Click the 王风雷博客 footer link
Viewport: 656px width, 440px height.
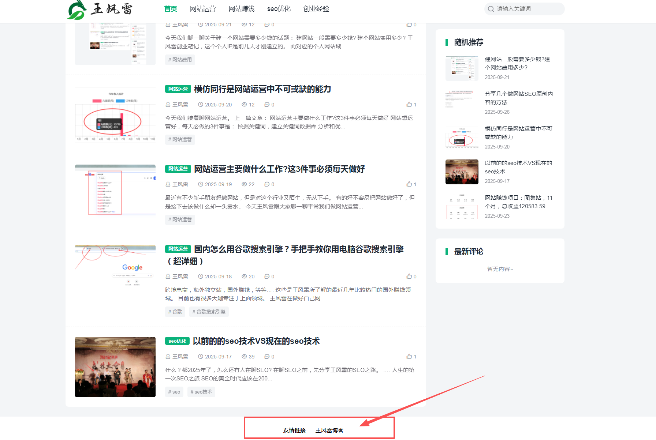[x=330, y=430]
